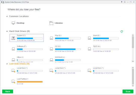Image resolution: width=136 pixels, height=95 pixels.
Task: Select the Play (D:) drive icon
Action: [x=51, y=38]
